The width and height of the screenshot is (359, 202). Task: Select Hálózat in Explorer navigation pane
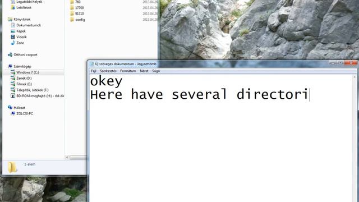click(x=19, y=108)
